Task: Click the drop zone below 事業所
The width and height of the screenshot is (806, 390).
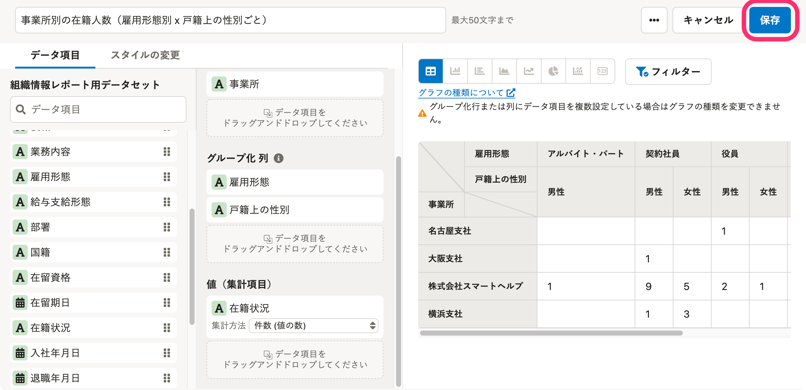Action: click(295, 118)
